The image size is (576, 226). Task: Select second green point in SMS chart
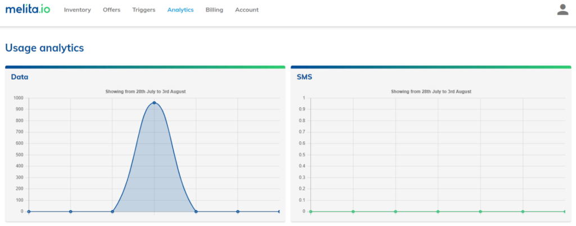[x=353, y=211]
